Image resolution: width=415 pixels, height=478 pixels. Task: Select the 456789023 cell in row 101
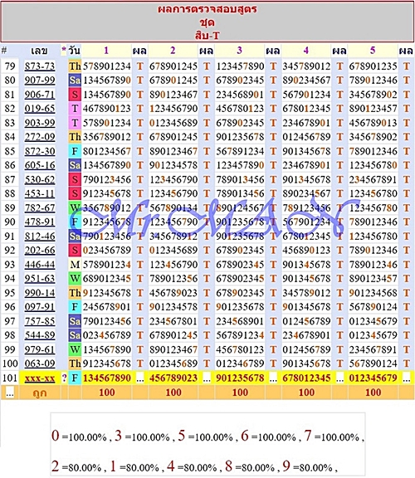click(173, 378)
